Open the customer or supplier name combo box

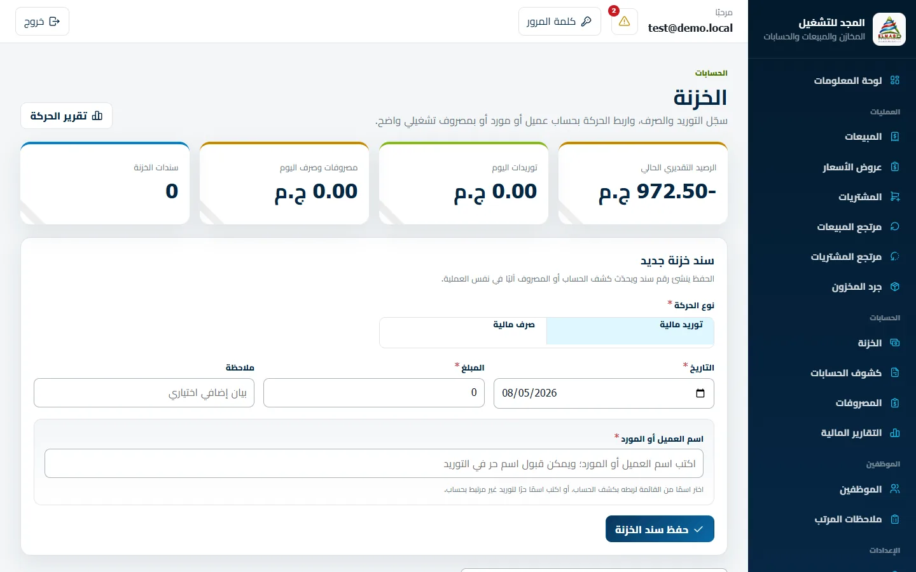(x=374, y=463)
